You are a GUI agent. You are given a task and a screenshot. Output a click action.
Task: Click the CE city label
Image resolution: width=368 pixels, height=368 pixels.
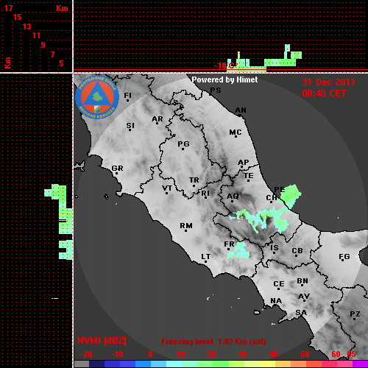[x=279, y=284]
